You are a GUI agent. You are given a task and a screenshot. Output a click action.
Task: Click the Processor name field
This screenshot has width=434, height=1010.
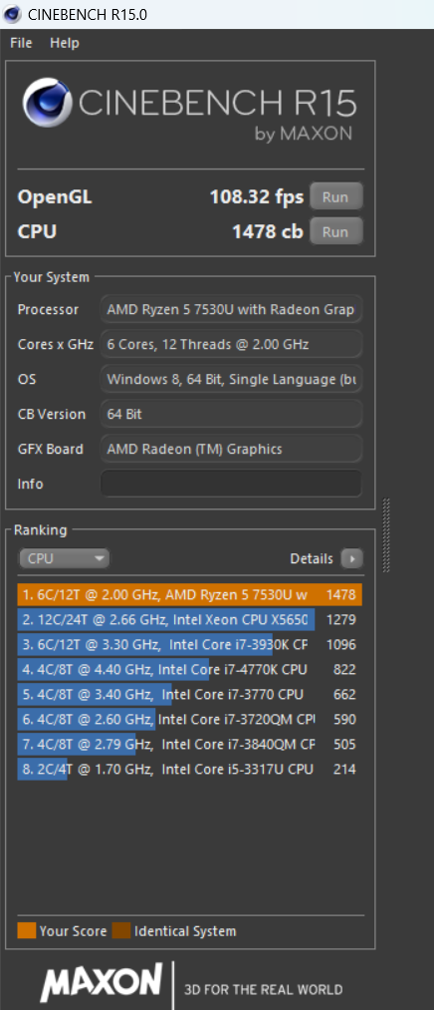click(x=232, y=310)
